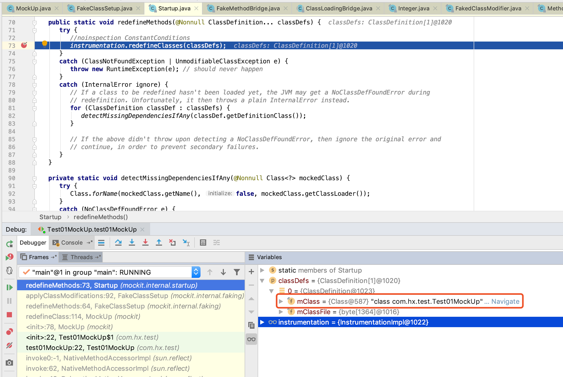This screenshot has width=563, height=377.
Task: Stop debugging with red square
Action: point(9,315)
